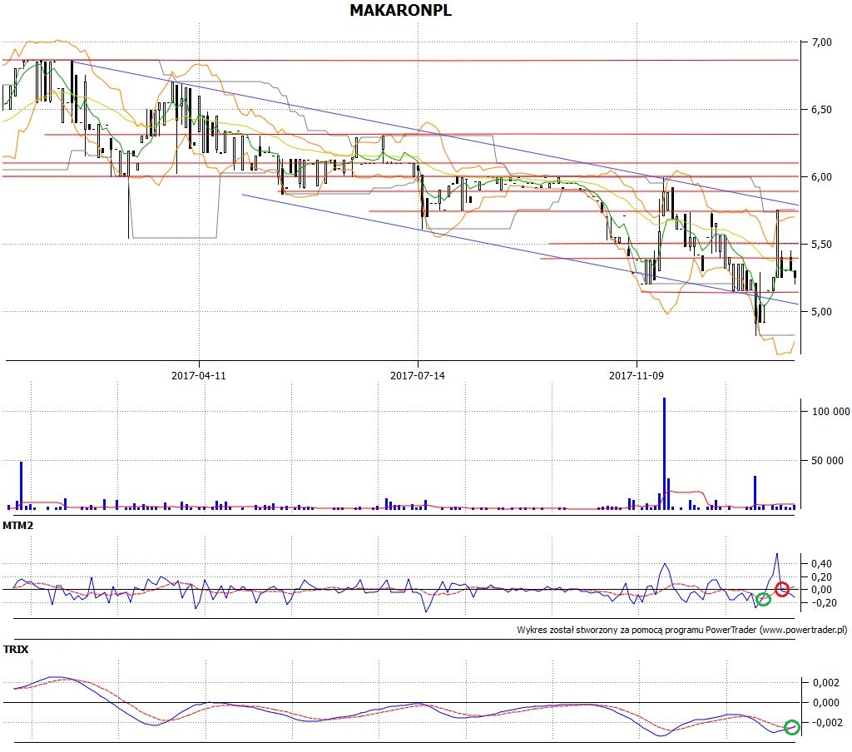Click the 7,00 price axis label

821,42
